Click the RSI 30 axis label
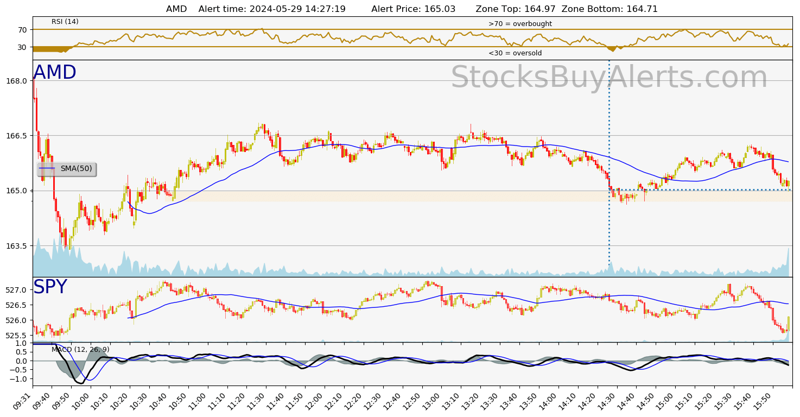Screen dimensions: 800x417 click(23, 47)
